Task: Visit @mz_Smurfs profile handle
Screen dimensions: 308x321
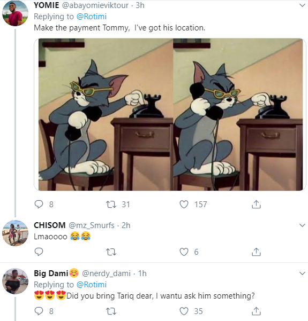Action: pyautogui.click(x=92, y=225)
